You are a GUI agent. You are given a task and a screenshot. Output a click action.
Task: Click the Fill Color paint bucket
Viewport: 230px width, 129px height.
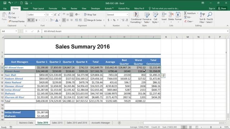point(51,20)
